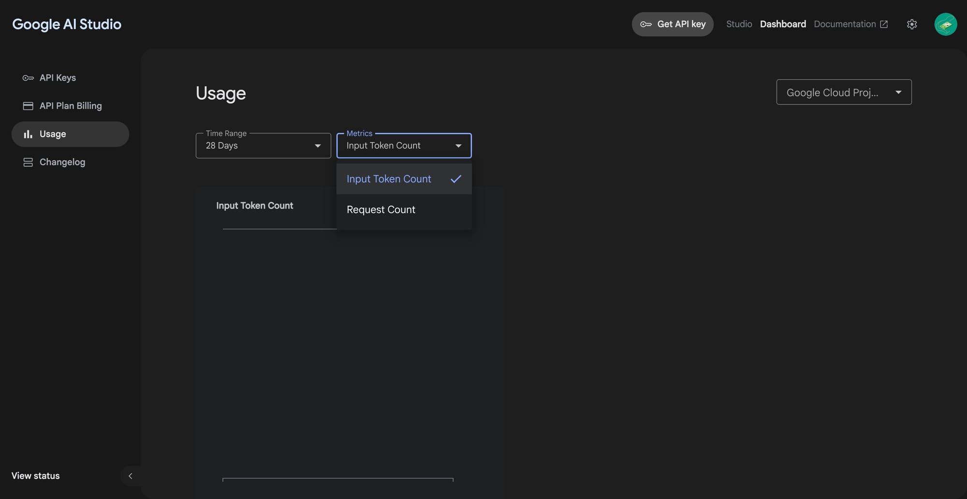Click the checkmark next to Input Token Count

point(456,179)
